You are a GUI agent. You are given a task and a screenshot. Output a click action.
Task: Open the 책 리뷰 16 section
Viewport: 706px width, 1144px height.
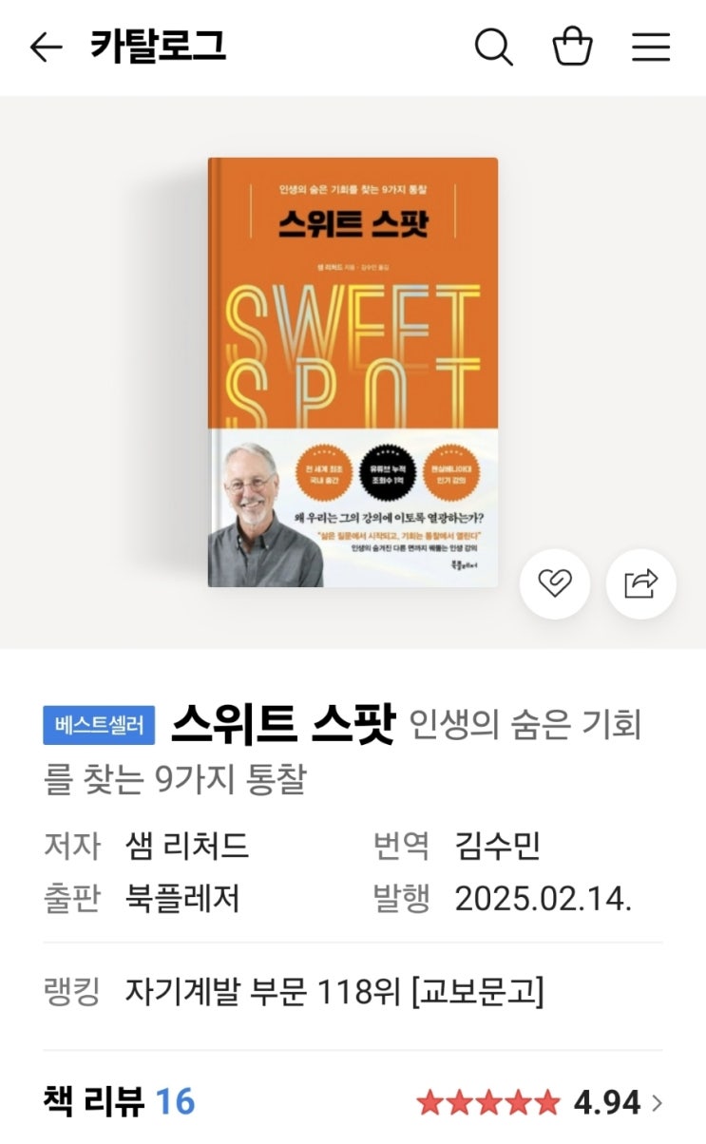click(119, 1102)
